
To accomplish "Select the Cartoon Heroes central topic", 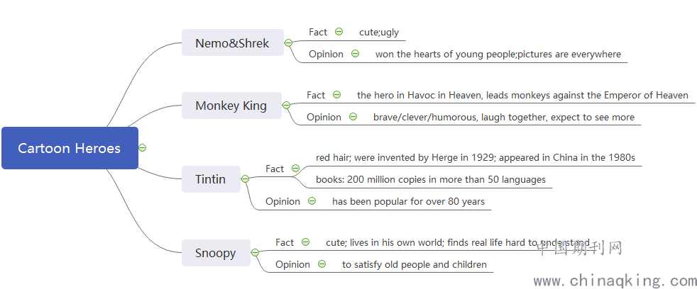I will pos(70,148).
